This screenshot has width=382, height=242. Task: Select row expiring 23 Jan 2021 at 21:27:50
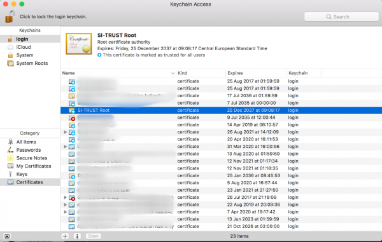click(x=221, y=191)
